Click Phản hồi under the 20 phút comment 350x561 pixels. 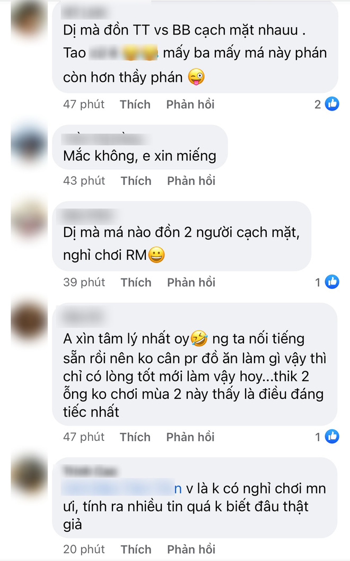tap(191, 549)
